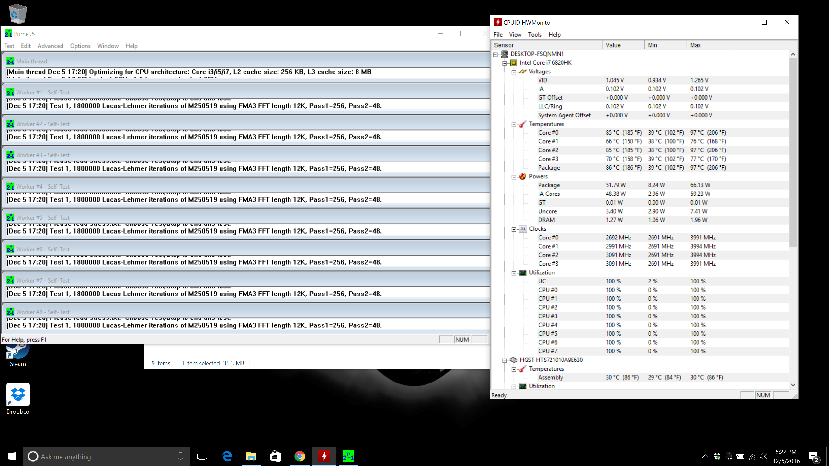Screen dimensions: 829x466
Task: Click the CPU Utilization graph icon
Action: click(x=523, y=272)
